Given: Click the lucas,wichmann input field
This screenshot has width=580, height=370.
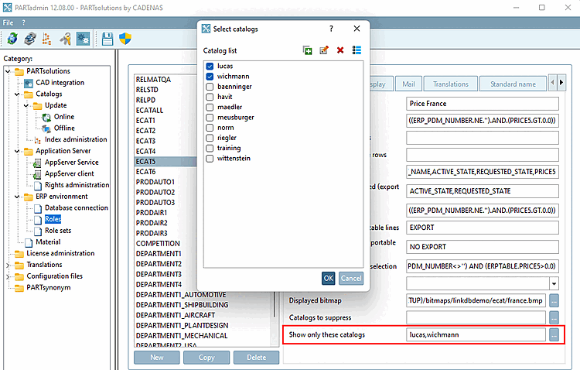Looking at the screenshot, I should click(x=476, y=335).
